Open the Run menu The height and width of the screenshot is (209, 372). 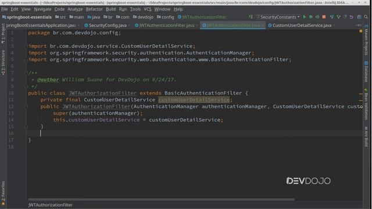(123, 9)
